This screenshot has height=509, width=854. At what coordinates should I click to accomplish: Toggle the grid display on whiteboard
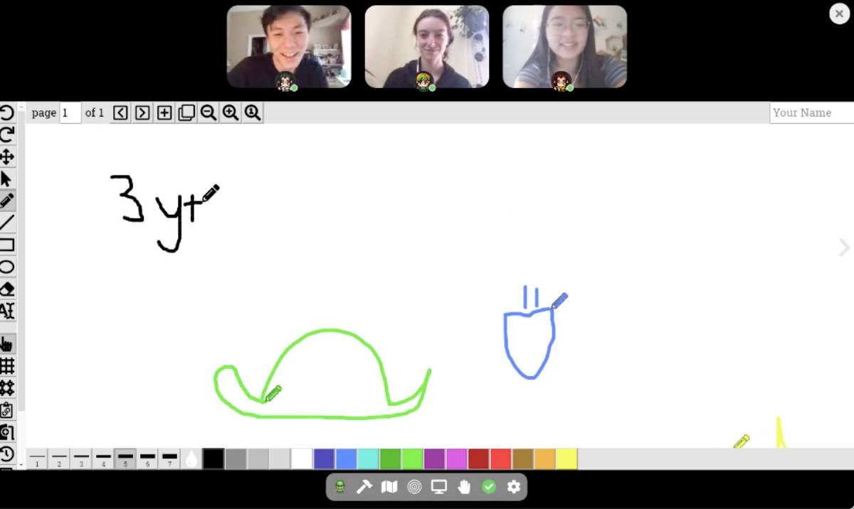click(x=6, y=365)
